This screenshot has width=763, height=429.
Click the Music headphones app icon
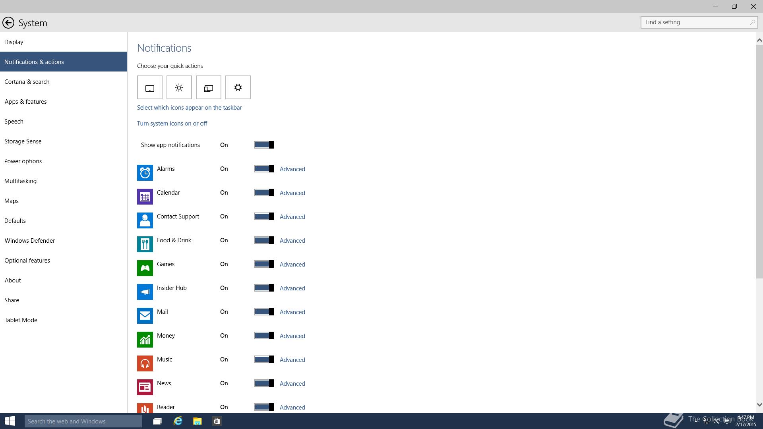[x=145, y=363]
